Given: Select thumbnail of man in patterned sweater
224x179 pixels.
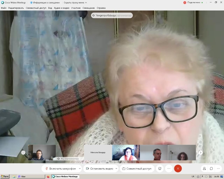Looking at the screenshot, I should 42,152.
